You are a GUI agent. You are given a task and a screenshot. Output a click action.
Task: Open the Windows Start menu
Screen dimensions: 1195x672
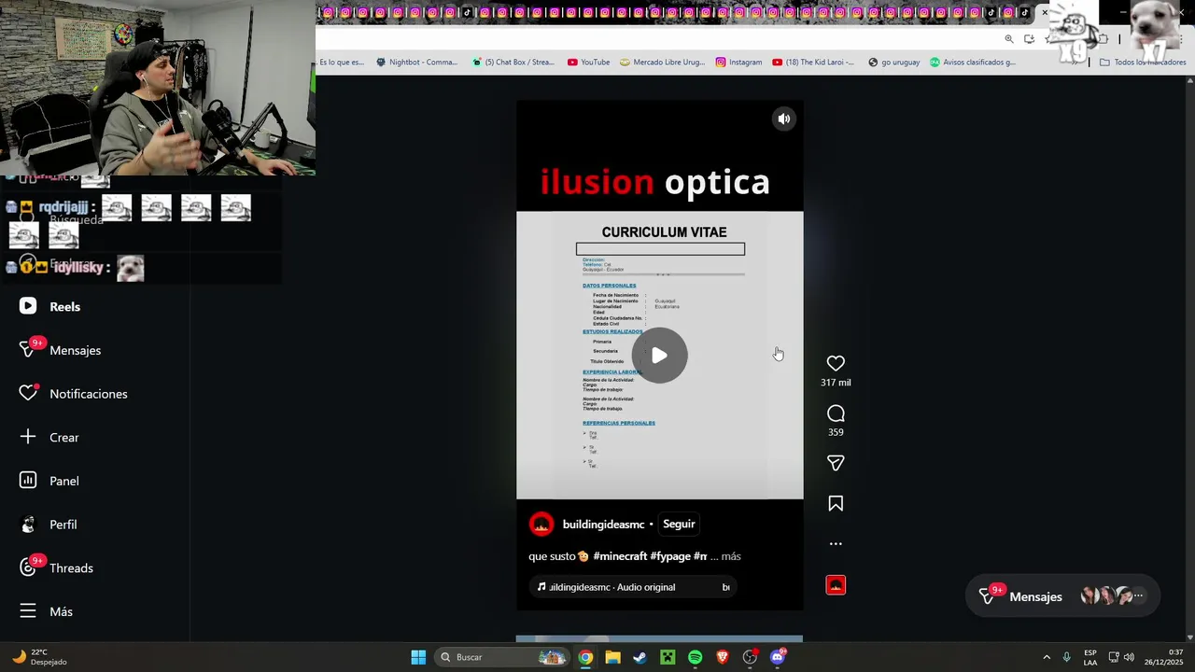coord(418,657)
